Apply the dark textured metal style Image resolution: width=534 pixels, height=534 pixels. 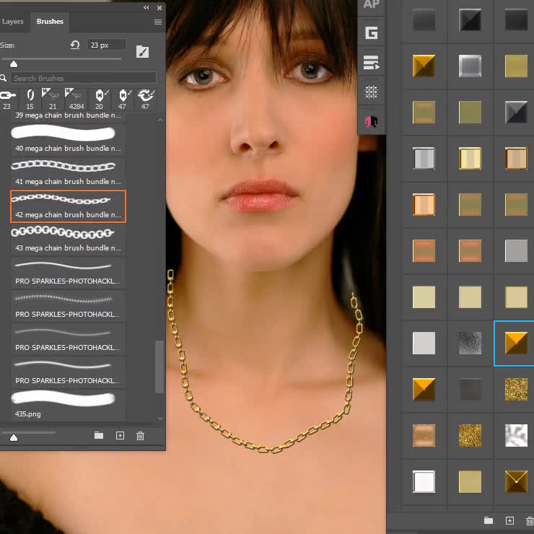pyautogui.click(x=470, y=343)
